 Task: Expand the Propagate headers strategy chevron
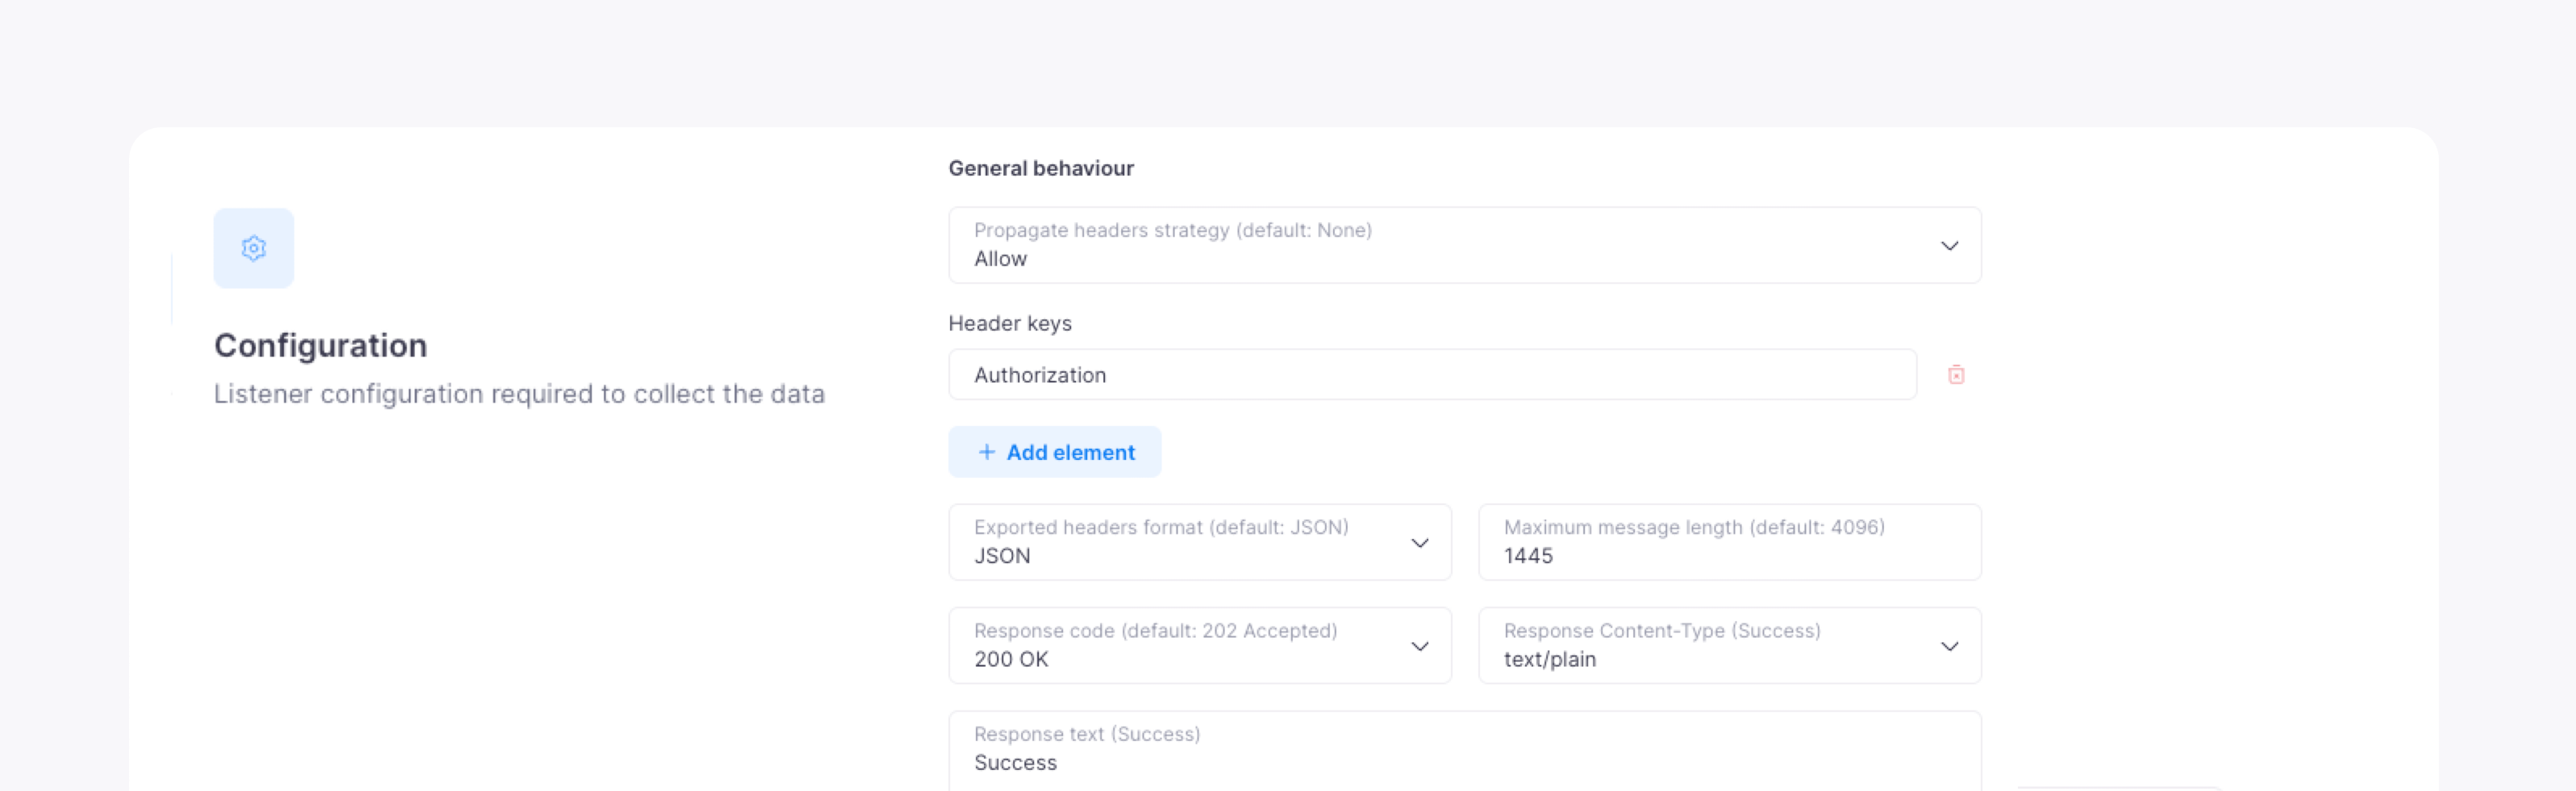[x=1948, y=246]
